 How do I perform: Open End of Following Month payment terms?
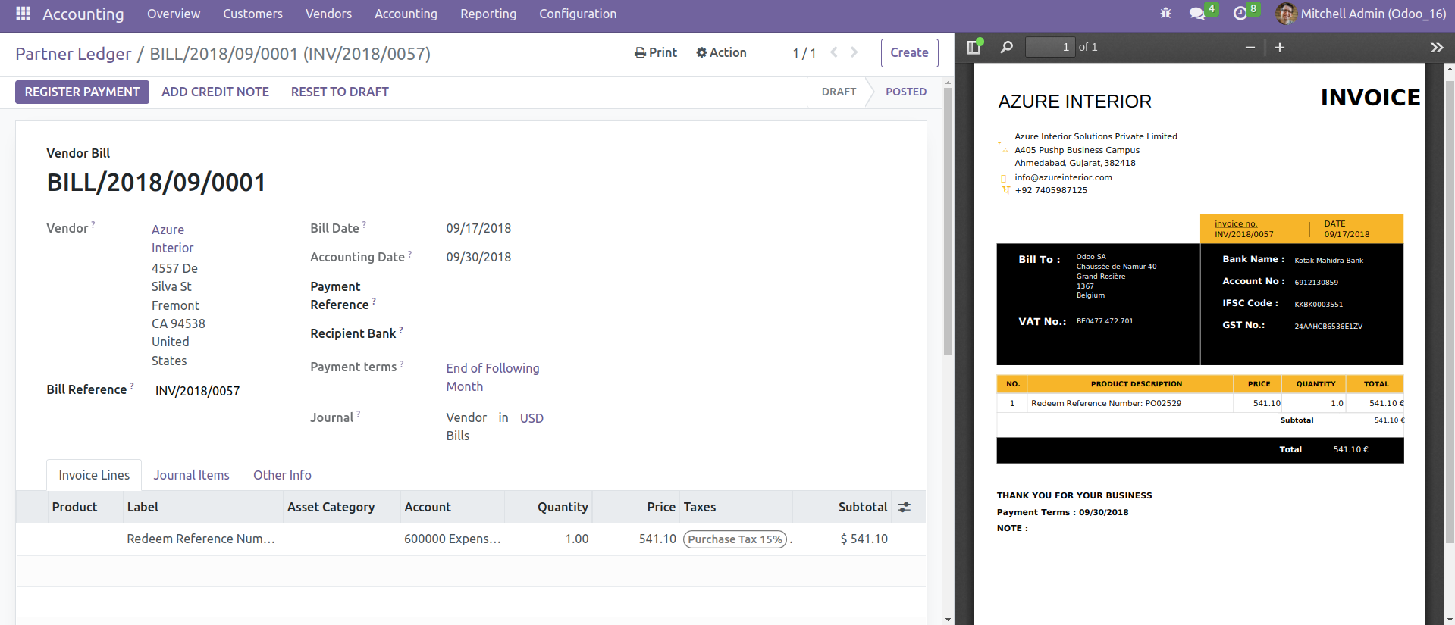[x=493, y=377]
